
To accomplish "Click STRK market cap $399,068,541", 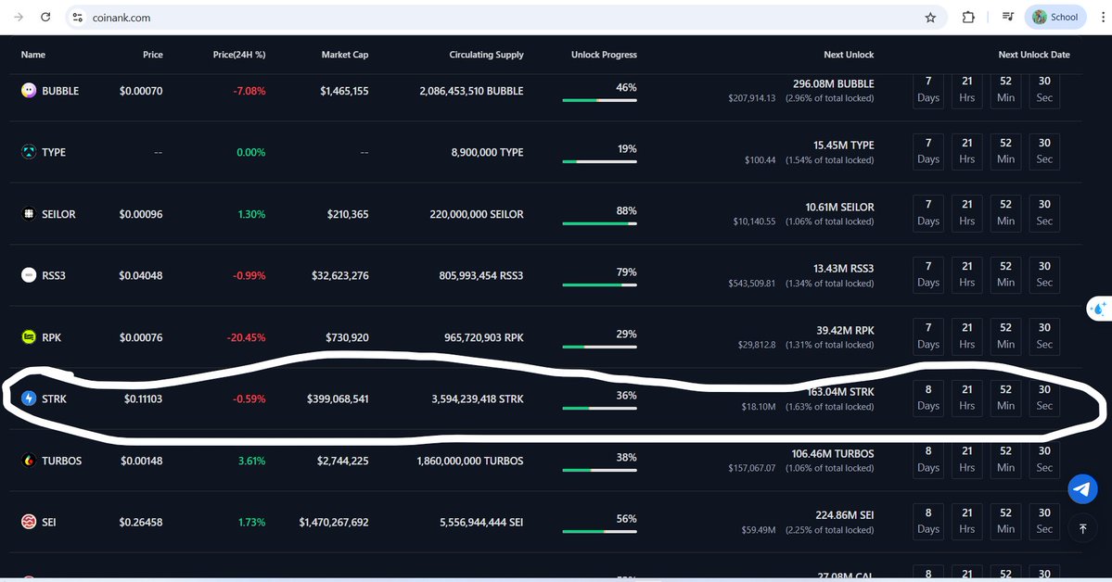I will click(338, 399).
